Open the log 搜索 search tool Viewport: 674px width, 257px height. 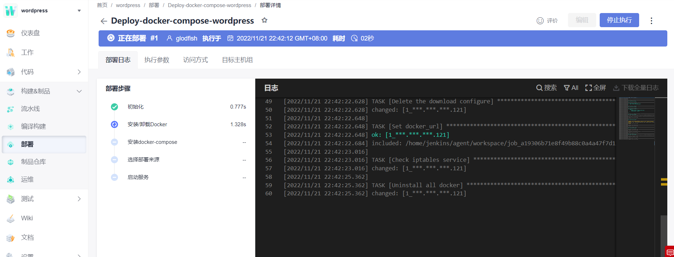click(547, 88)
